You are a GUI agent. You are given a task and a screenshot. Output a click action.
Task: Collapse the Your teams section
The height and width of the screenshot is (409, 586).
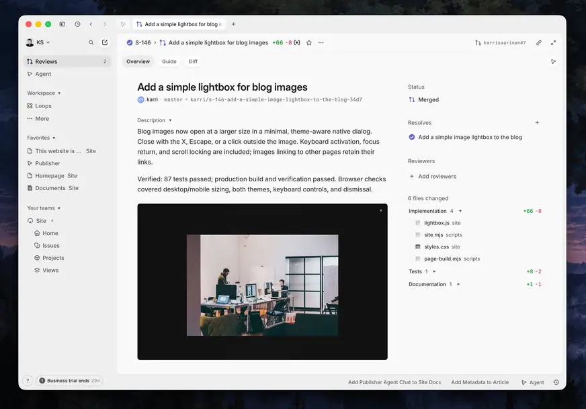44,208
